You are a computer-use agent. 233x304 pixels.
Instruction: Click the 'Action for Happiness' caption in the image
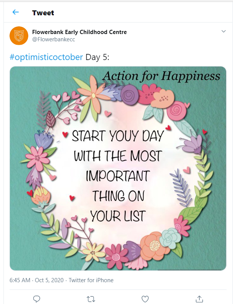click(x=161, y=76)
